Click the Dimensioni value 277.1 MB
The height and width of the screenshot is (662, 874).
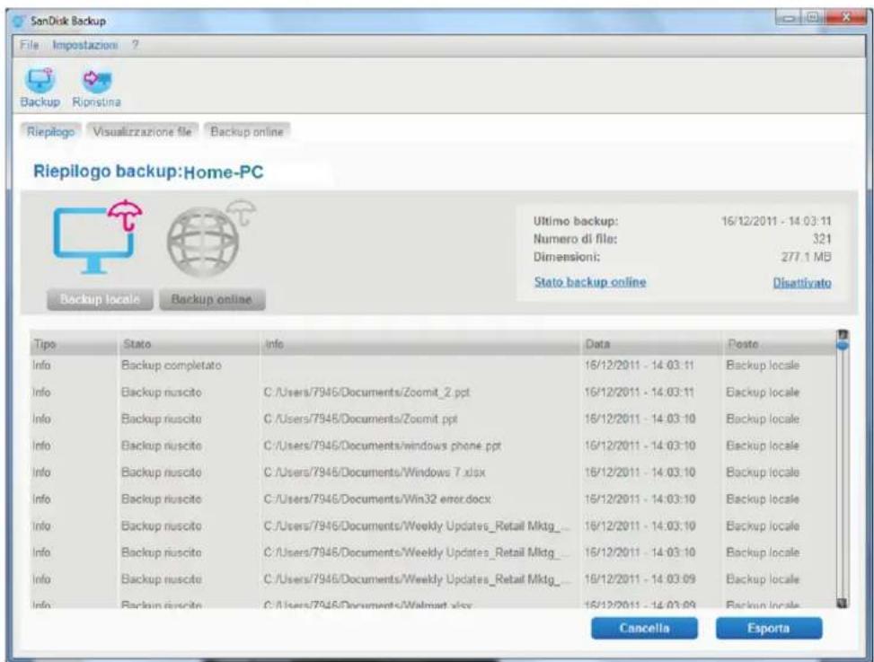pos(807,257)
